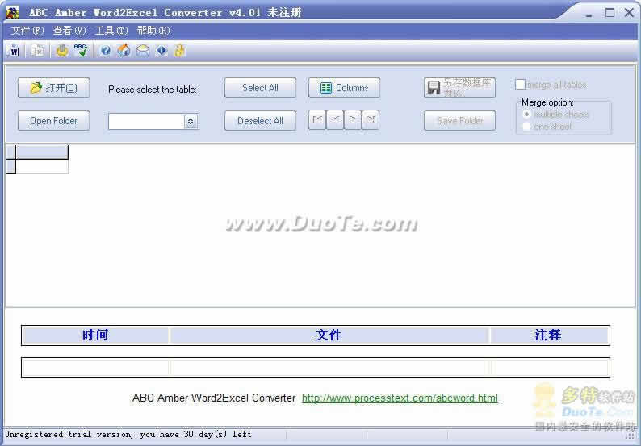This screenshot has height=446, width=641.
Task: Click the app icon in title bar
Action: pyautogui.click(x=13, y=12)
